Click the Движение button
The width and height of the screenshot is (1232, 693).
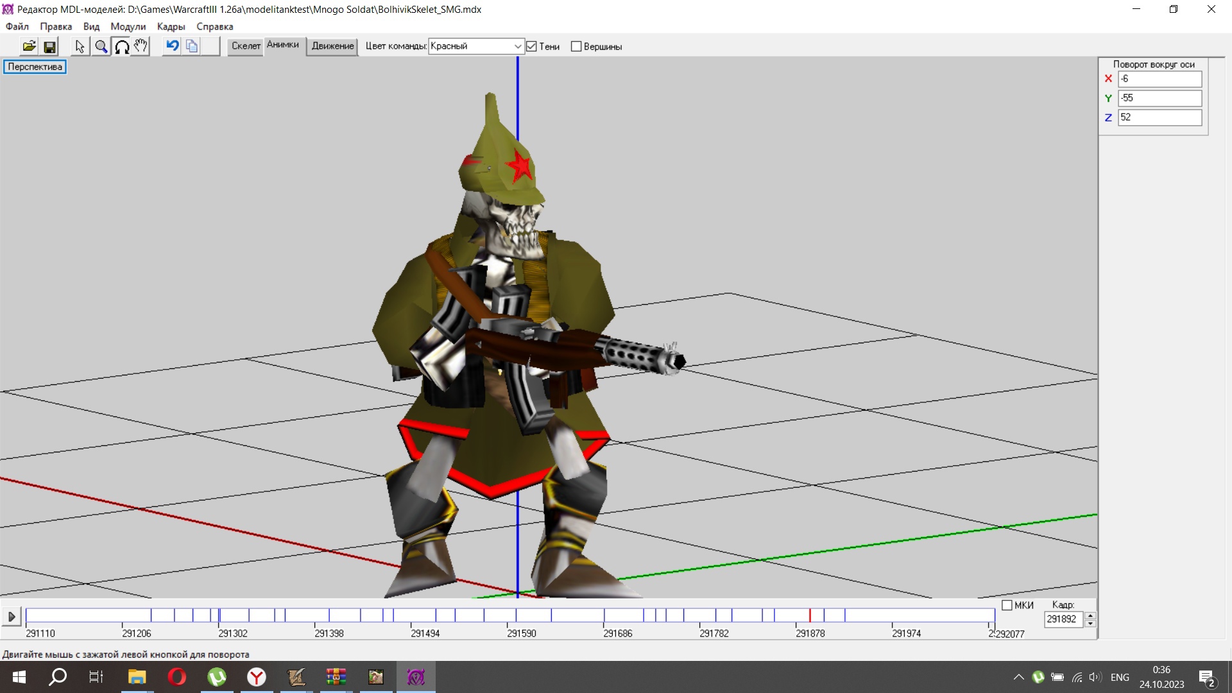coord(332,46)
